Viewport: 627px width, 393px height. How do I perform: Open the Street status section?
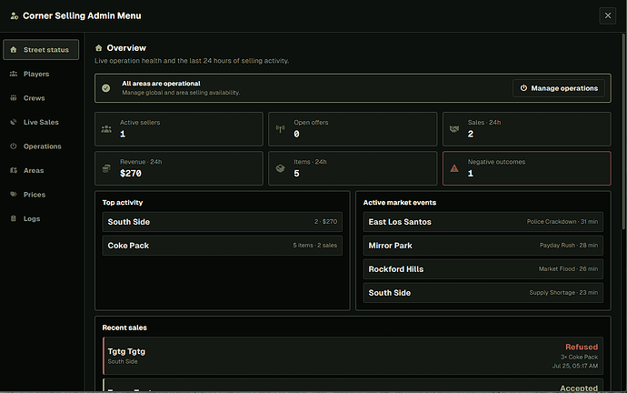[41, 50]
